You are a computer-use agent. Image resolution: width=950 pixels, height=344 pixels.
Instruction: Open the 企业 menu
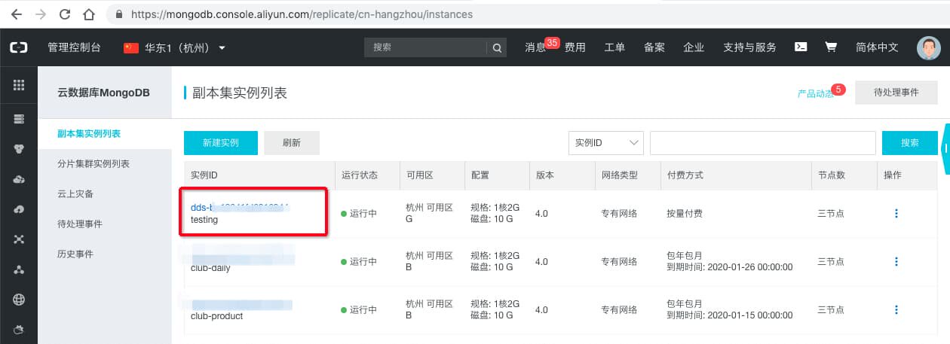[x=694, y=47]
